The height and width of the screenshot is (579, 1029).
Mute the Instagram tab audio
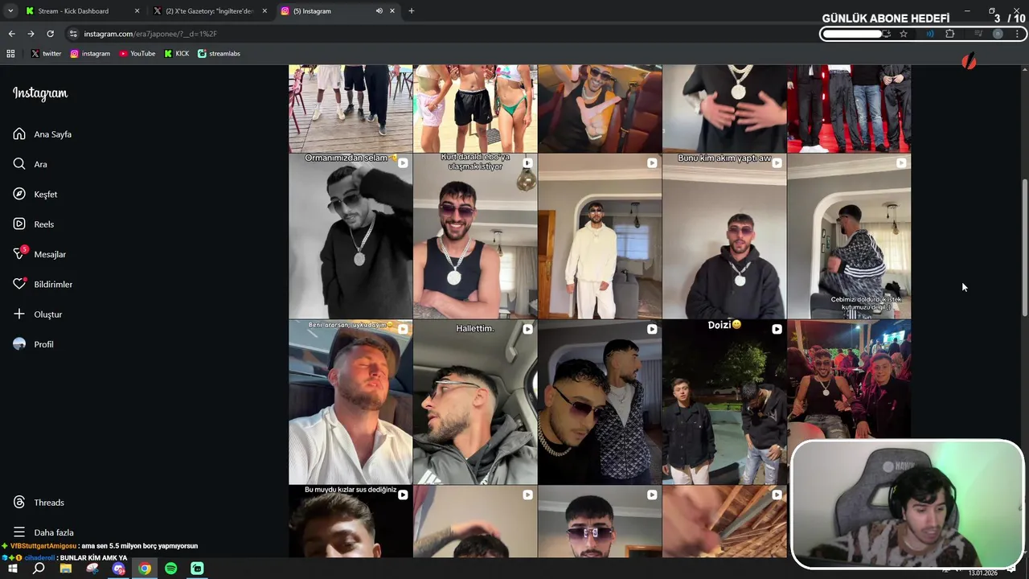pyautogui.click(x=379, y=11)
